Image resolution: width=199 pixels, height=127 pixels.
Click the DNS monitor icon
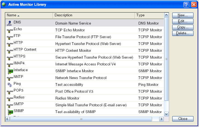tap(9, 23)
